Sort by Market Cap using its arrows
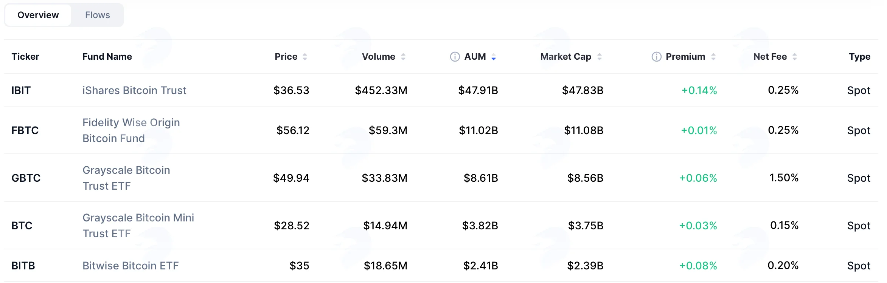Viewport: 887px width, 283px height. (600, 57)
